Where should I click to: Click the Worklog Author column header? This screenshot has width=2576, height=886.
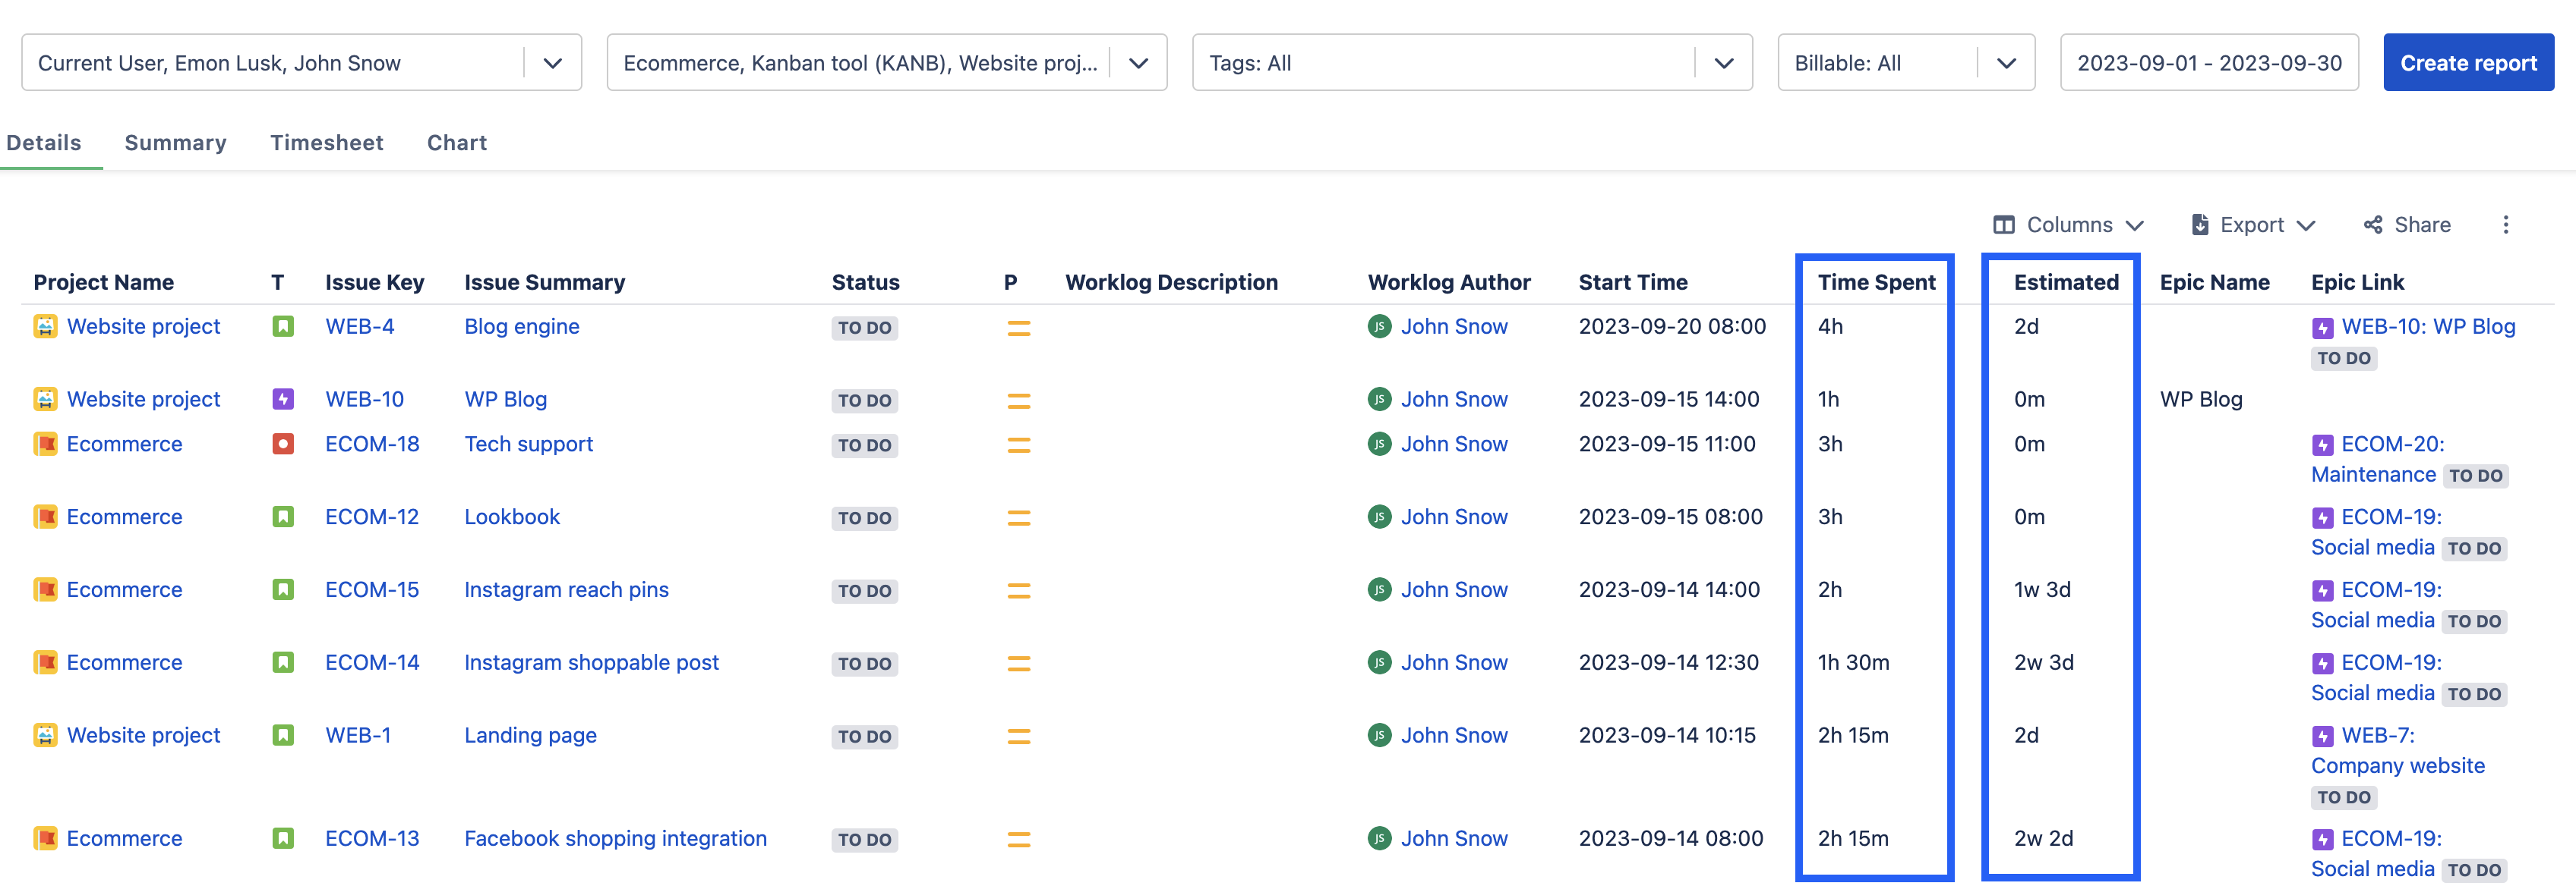tap(1448, 283)
